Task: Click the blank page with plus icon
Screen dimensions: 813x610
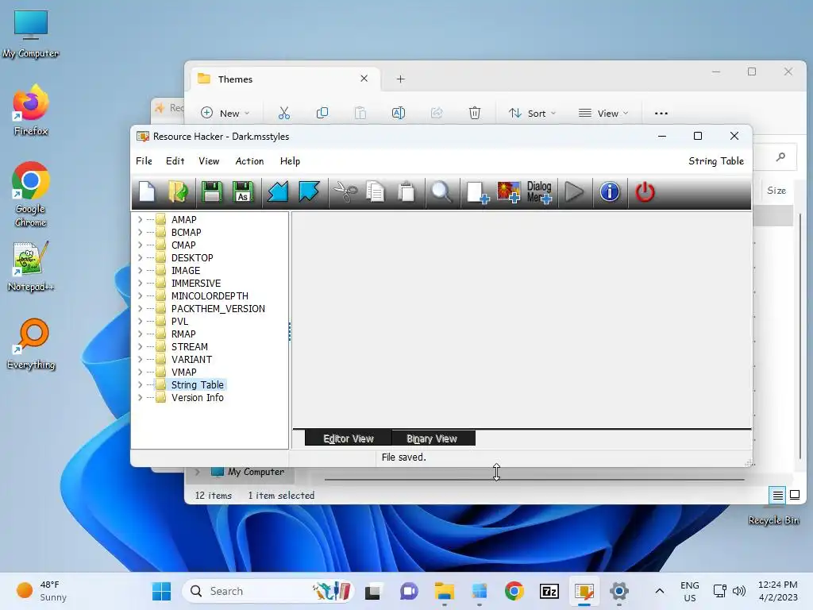Action: 477,192
